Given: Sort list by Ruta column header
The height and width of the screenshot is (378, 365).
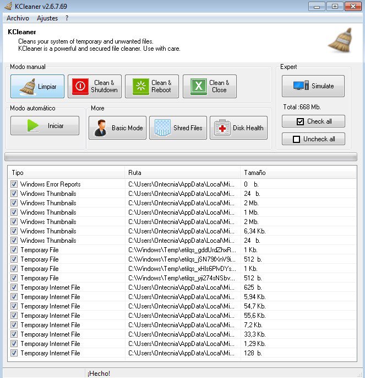Looking at the screenshot, I should 183,173.
